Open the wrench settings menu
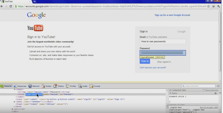 click(219, 6)
